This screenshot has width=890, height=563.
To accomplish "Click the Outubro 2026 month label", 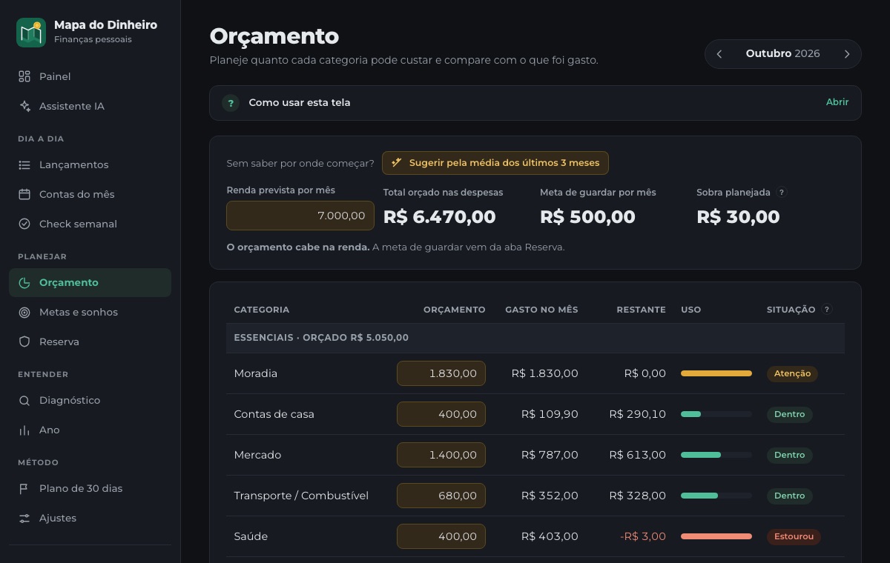I will pos(782,54).
